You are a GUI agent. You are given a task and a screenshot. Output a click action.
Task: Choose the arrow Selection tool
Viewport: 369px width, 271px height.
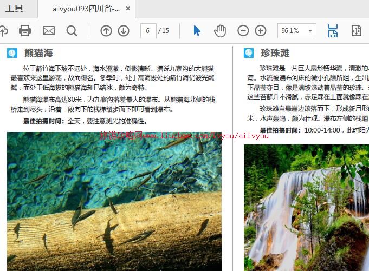pos(197,31)
